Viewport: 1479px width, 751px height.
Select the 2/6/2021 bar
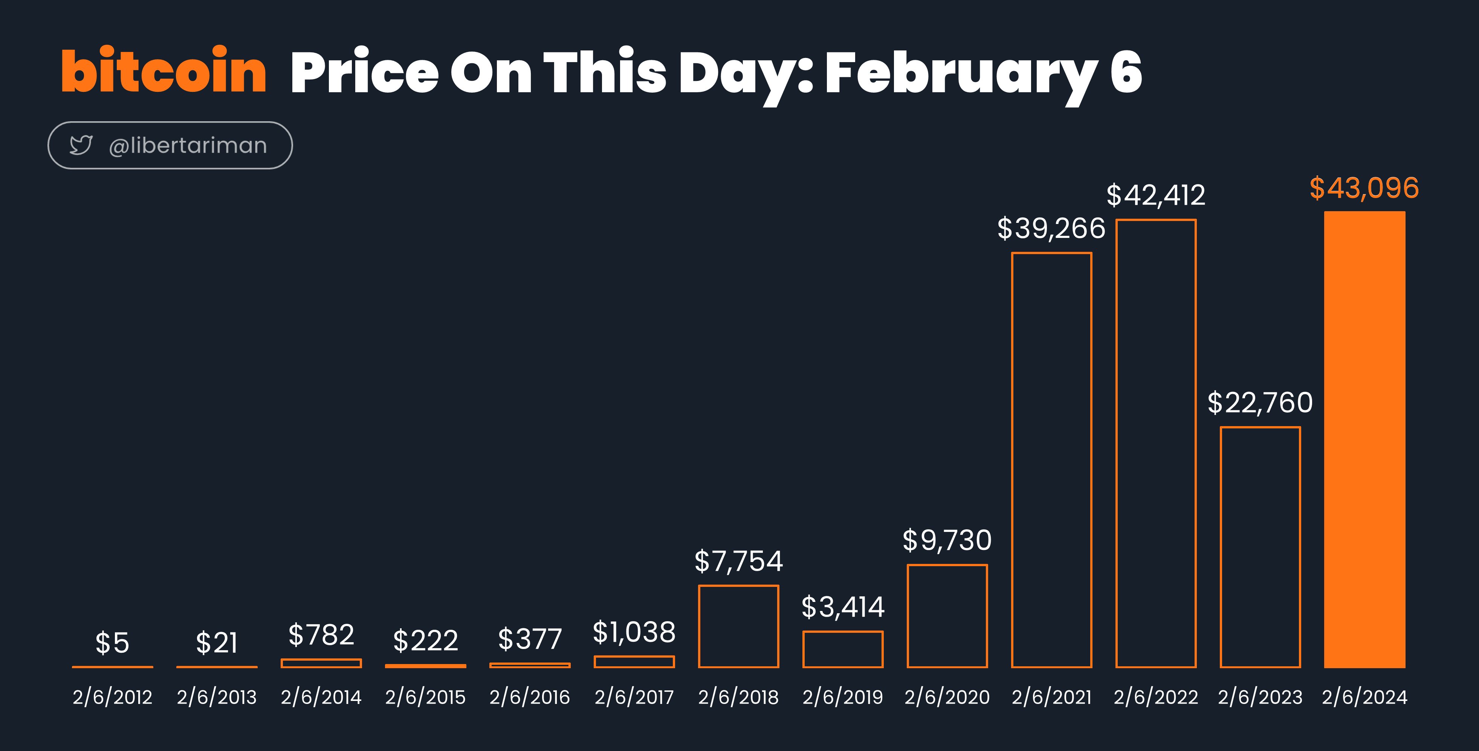coord(1052,460)
